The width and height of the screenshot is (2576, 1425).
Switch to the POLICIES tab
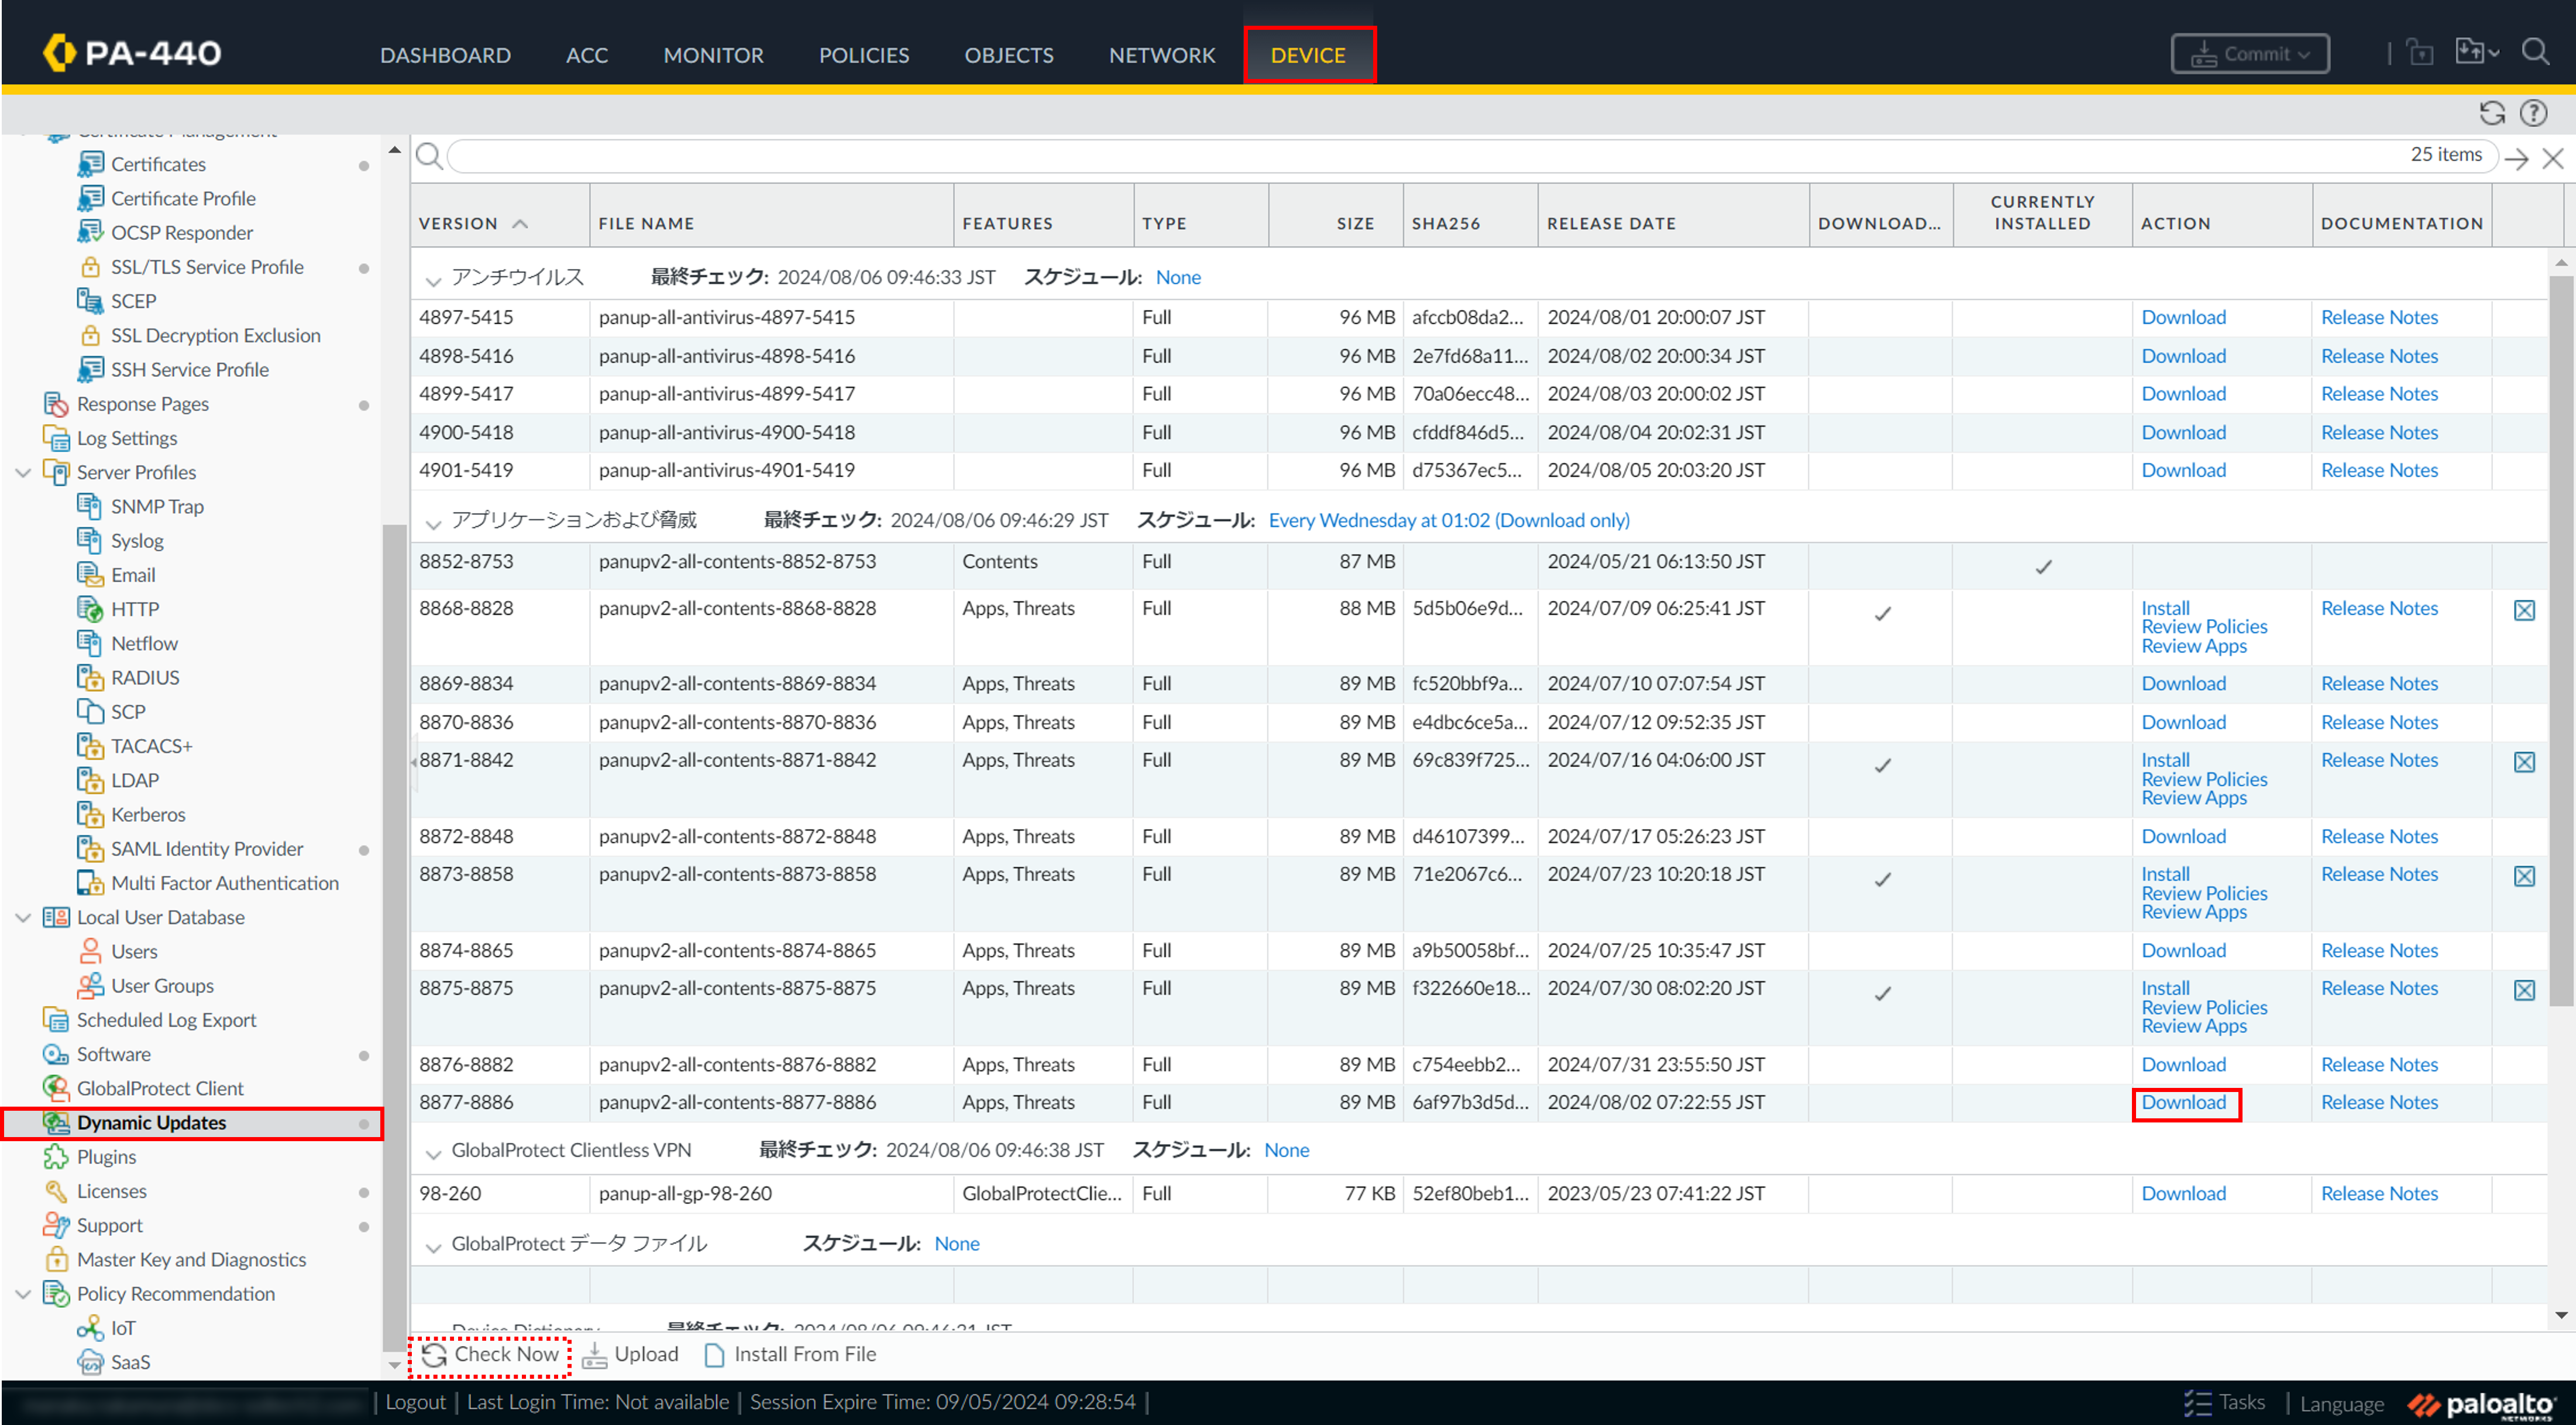(x=864, y=55)
